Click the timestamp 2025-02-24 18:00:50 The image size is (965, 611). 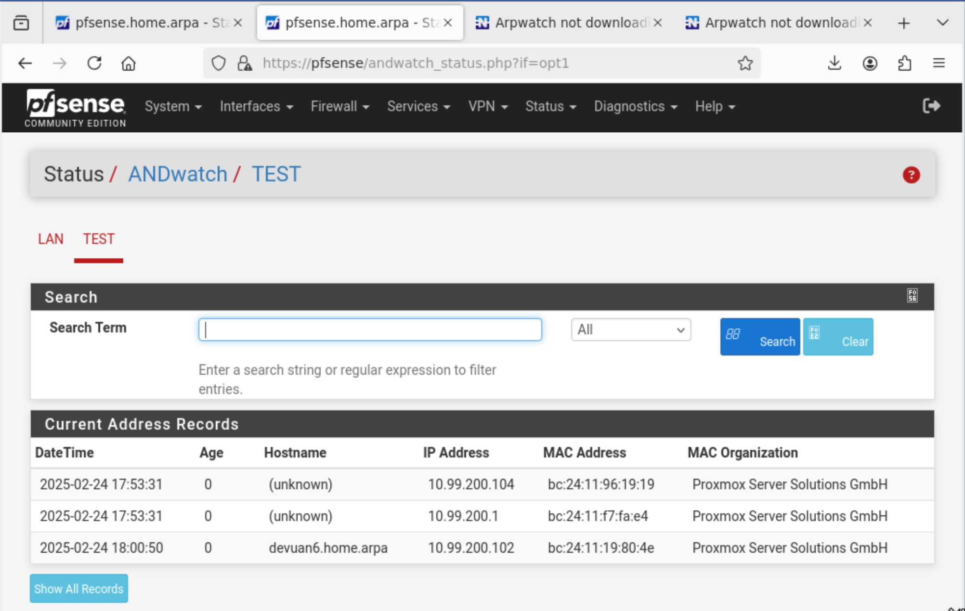pyautogui.click(x=101, y=547)
